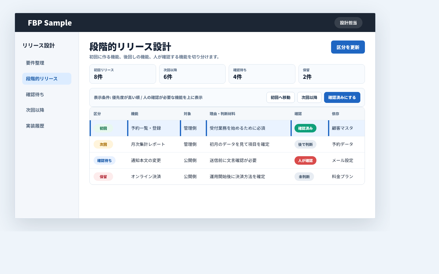Image resolution: width=439 pixels, height=274 pixels.
Task: Click the 初回リリース 8件 summary card
Action: (123, 74)
